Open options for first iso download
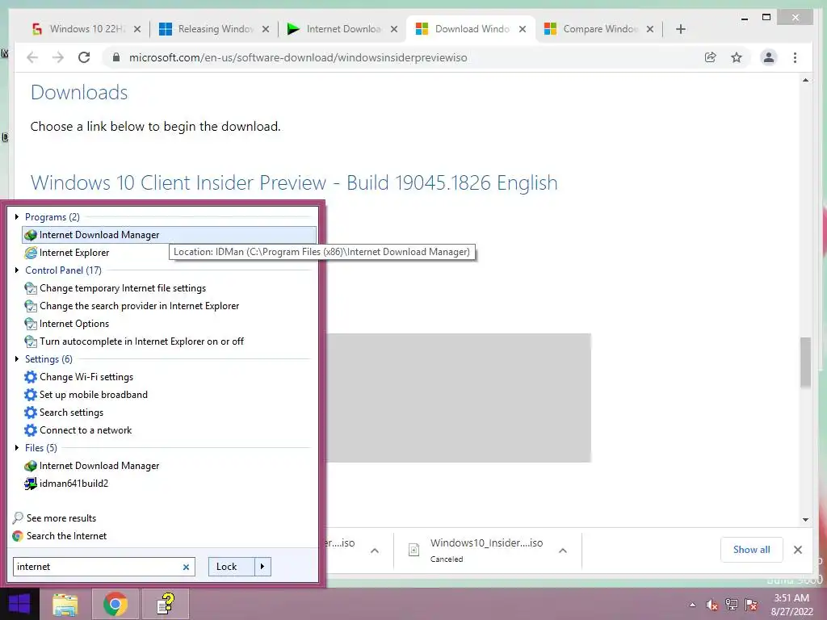 [x=375, y=551]
